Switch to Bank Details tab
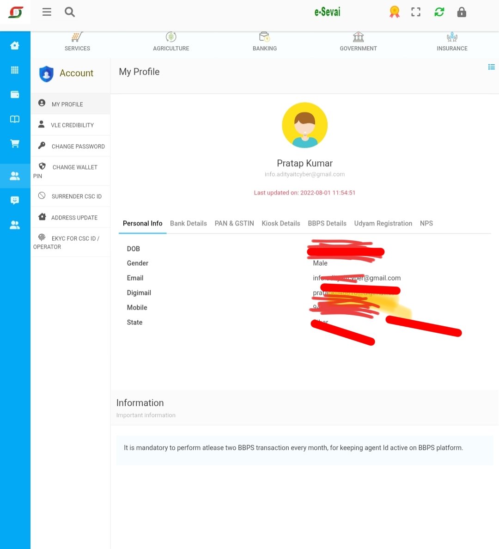499x549 pixels. tap(189, 223)
